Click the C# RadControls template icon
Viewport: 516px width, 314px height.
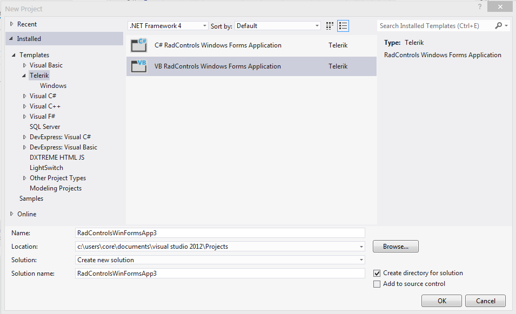(139, 46)
